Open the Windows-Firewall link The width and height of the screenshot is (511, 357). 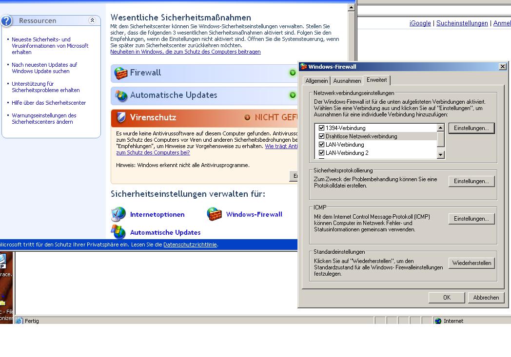coord(254,214)
